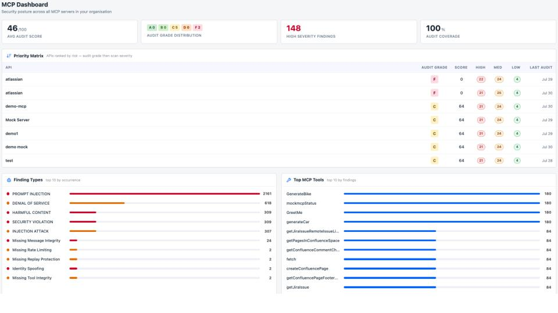Click the 618 occurrence count
This screenshot has height=313, width=558.
pos(268,203)
